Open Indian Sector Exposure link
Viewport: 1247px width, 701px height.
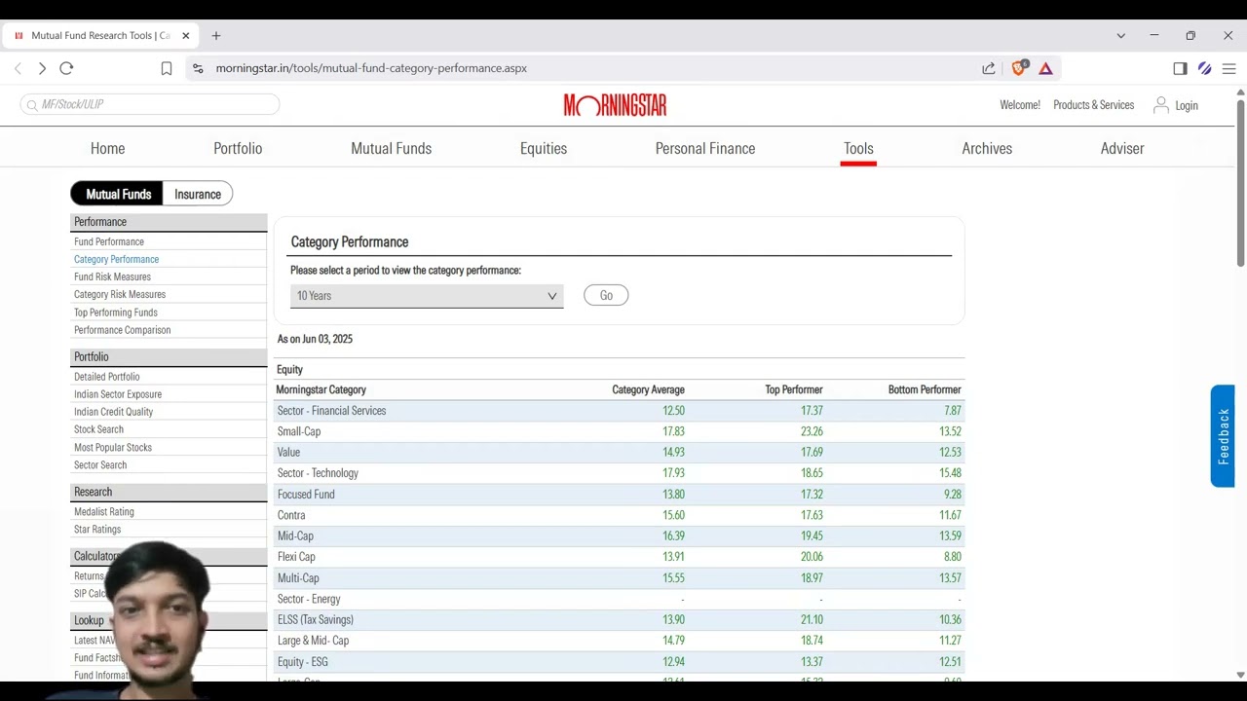(x=118, y=394)
